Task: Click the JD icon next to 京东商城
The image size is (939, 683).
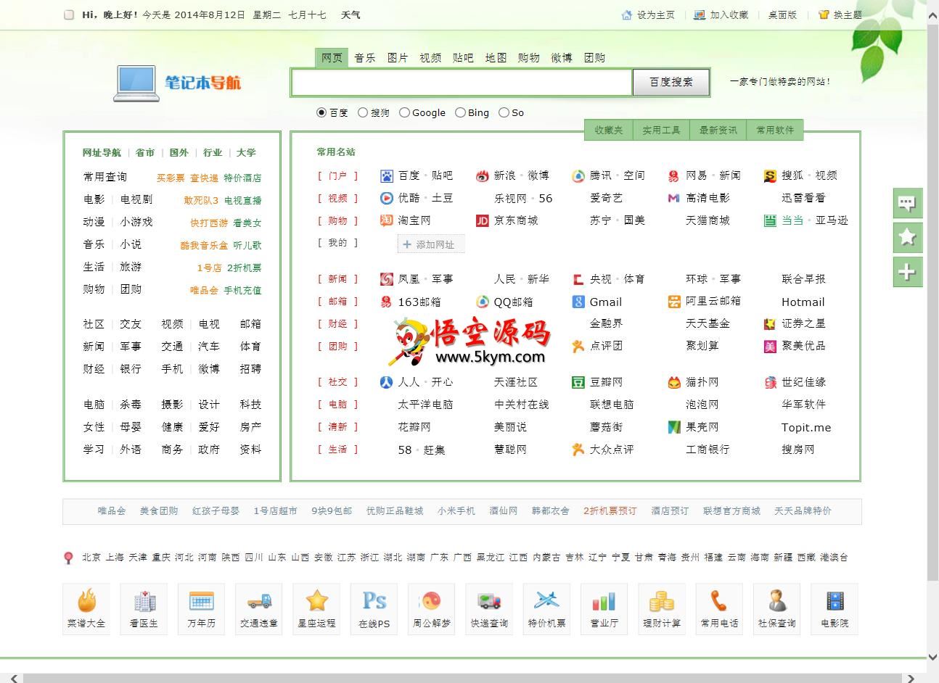Action: click(483, 220)
